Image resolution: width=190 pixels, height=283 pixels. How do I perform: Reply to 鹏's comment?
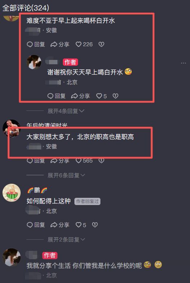(36, 225)
